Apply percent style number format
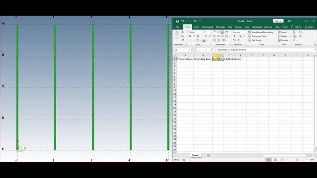Screen dimensions: 317x178 coord(241,36)
